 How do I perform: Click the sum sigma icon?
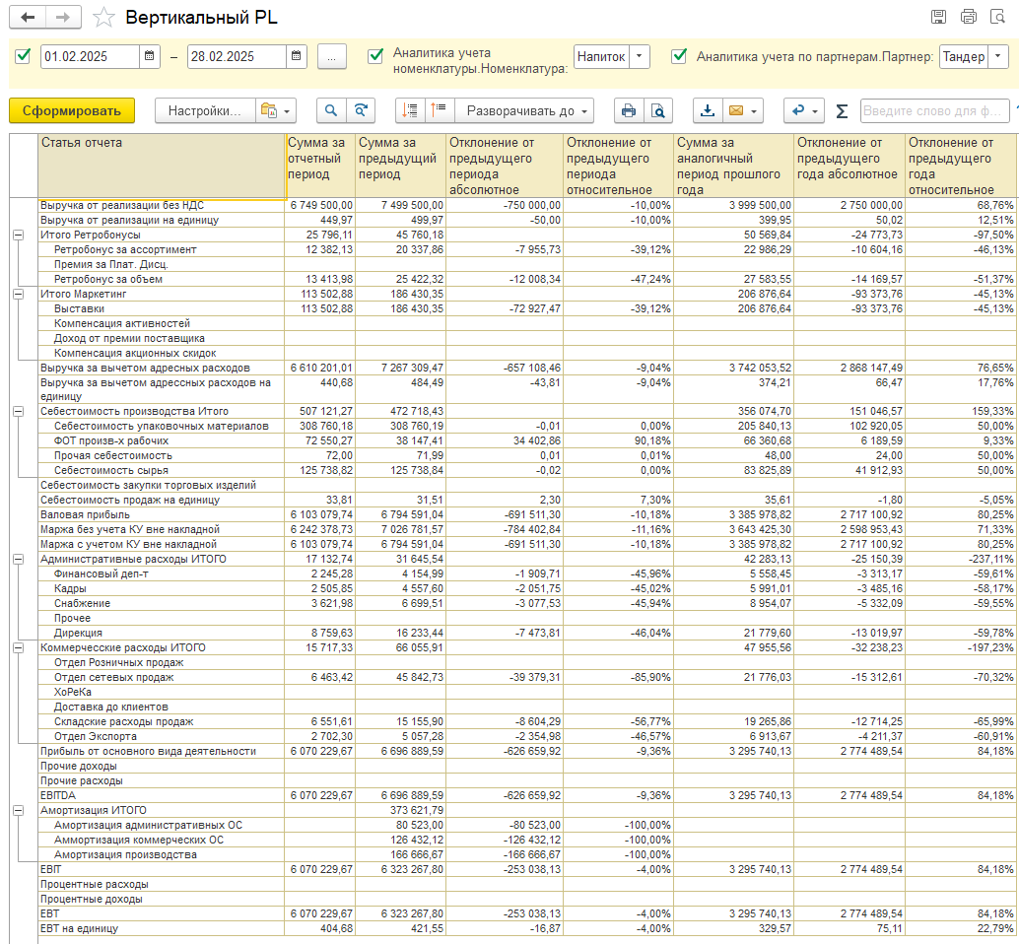pos(842,110)
